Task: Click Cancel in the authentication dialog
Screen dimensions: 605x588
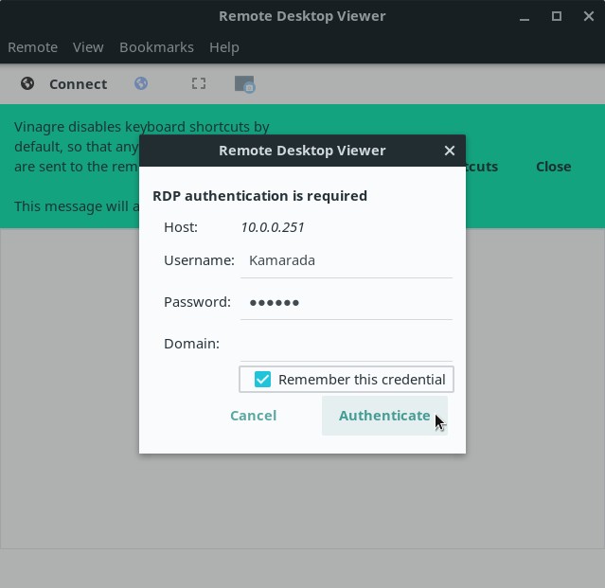Action: click(x=253, y=415)
